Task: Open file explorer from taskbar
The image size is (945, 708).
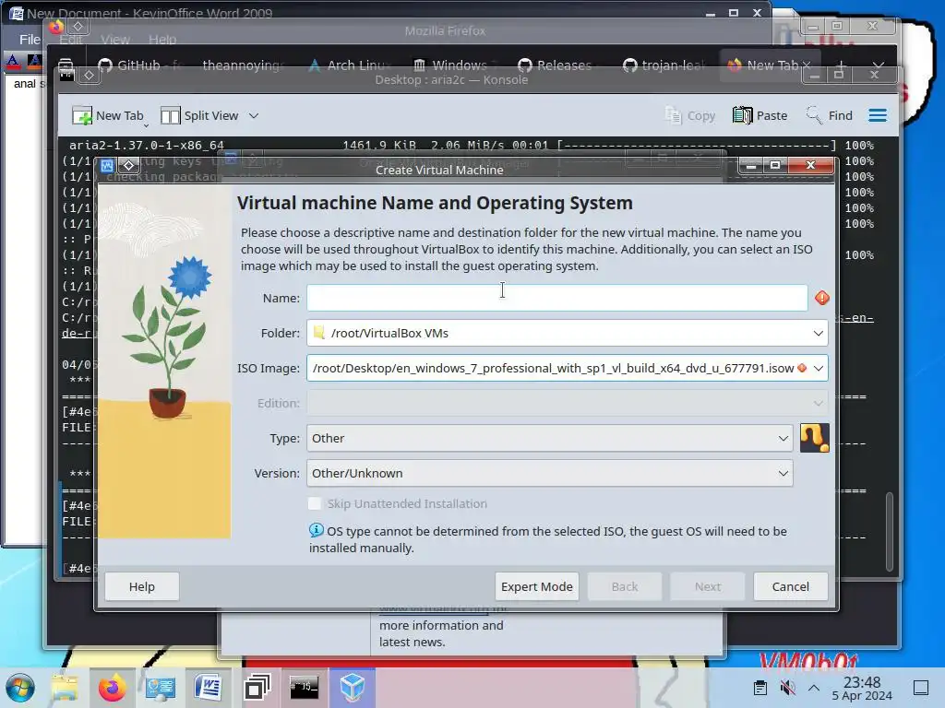Action: (x=65, y=688)
